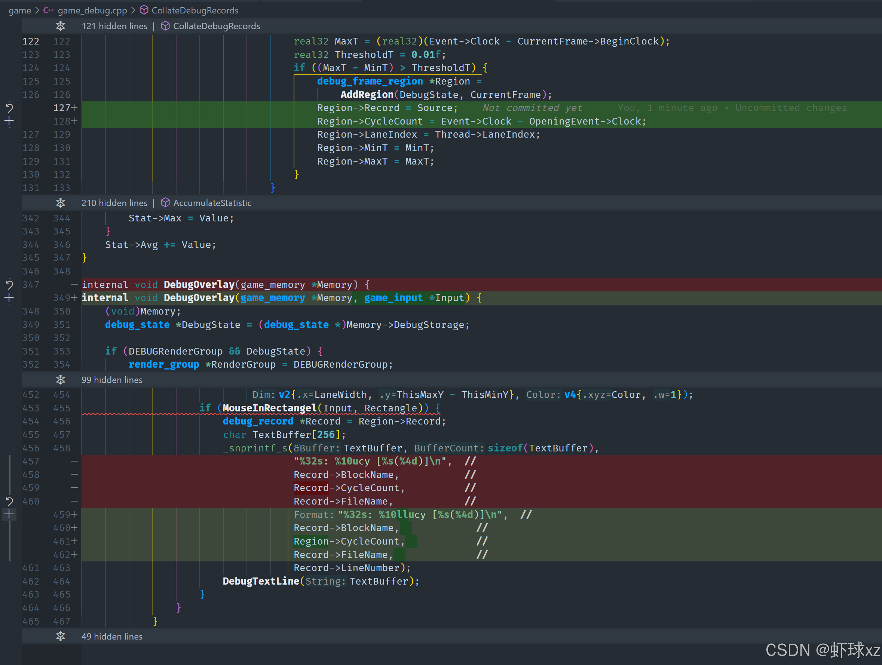This screenshot has width=882, height=665.
Task: Click debug_frame_region type name
Action: click(370, 81)
